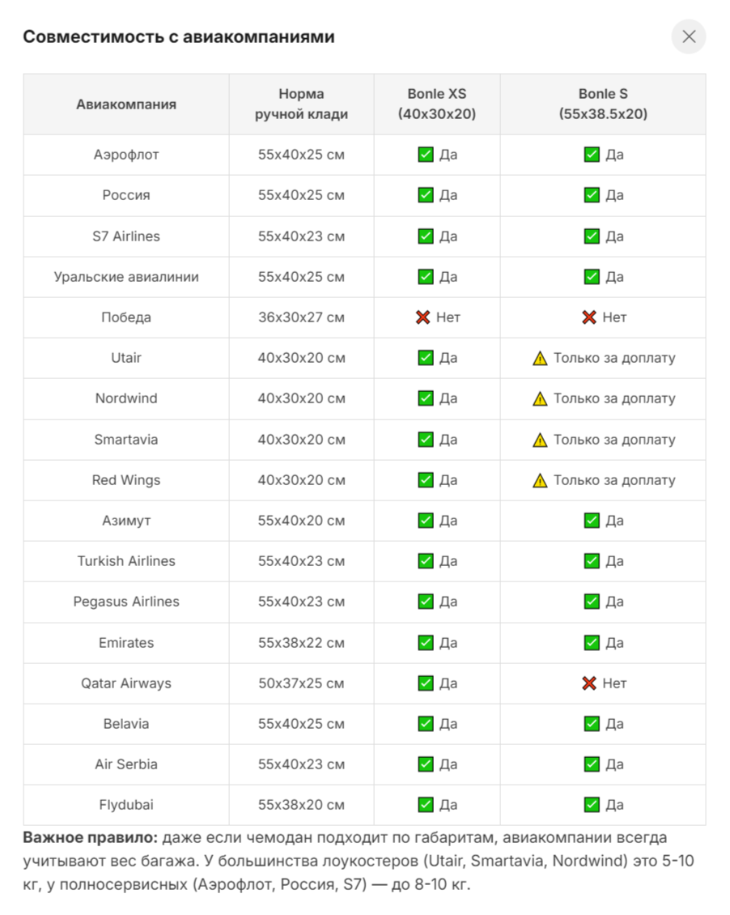The image size is (730, 915).
Task: Click the Turkish Airlines row name
Action: point(126,561)
